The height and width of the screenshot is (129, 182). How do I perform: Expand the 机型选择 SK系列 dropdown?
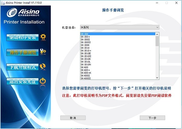point(120,27)
